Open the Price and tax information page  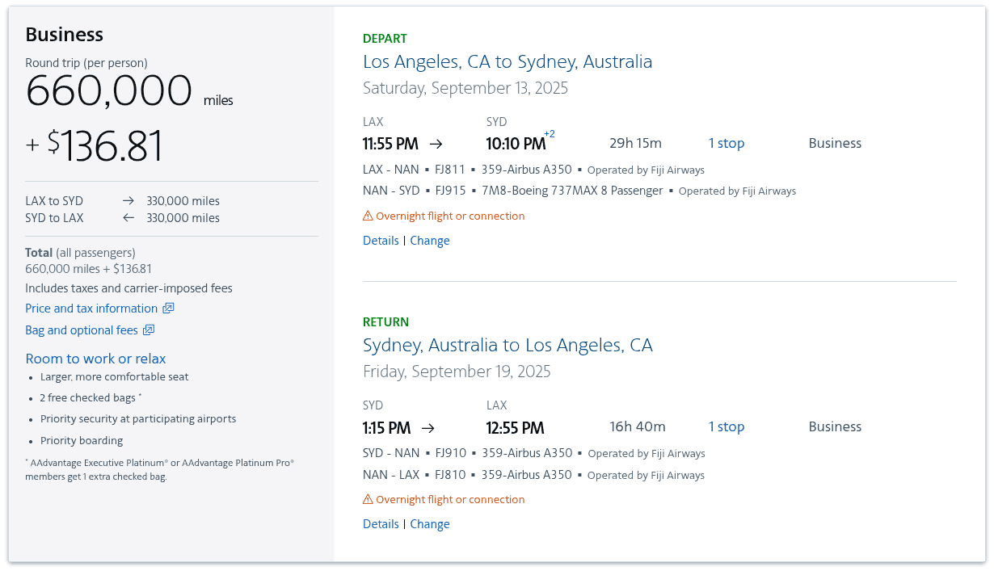pos(92,308)
